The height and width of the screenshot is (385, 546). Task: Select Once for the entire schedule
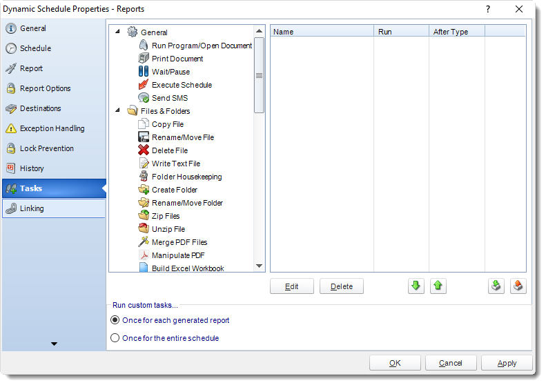tap(115, 337)
